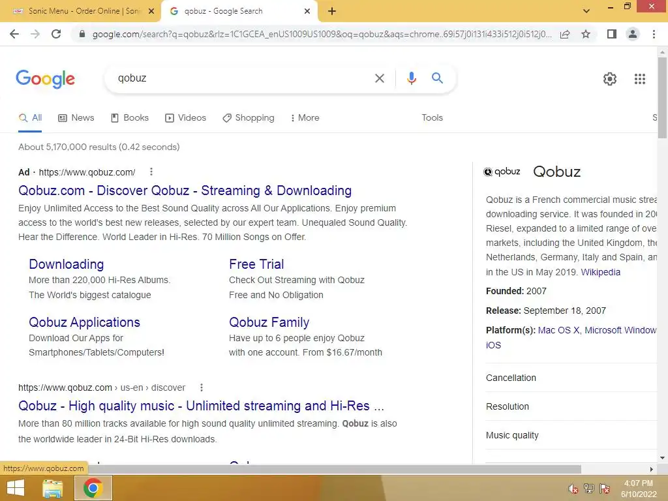Close the qobuz Google Search tab

click(x=307, y=12)
